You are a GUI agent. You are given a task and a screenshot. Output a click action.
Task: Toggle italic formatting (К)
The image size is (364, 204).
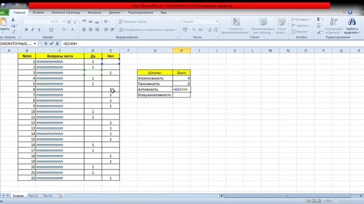32,29
